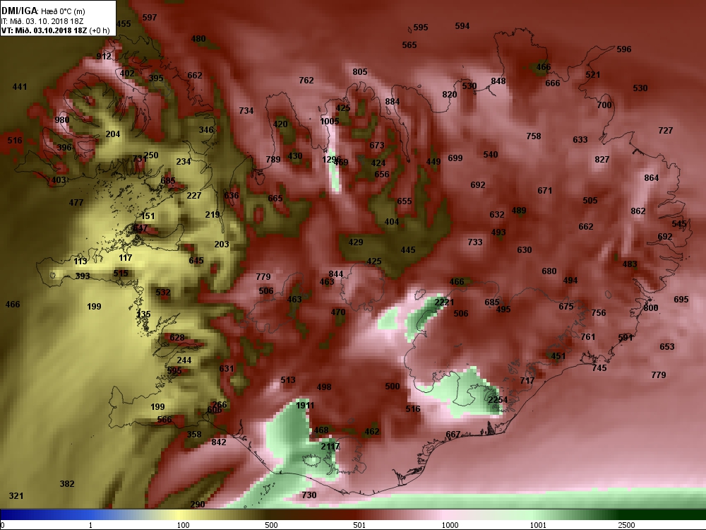This screenshot has height=530, width=706.
Task: Select the map value 734
Action: pyautogui.click(x=246, y=110)
